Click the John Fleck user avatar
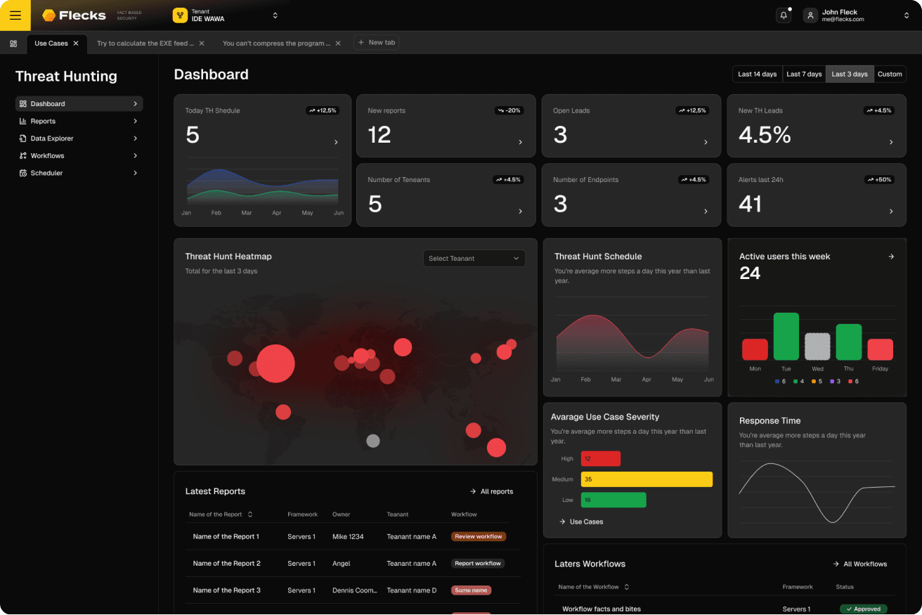Screen dimensions: 922x615 click(x=811, y=15)
